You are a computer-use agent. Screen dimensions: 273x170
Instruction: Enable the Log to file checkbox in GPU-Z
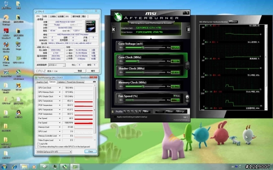tap(38, 144)
